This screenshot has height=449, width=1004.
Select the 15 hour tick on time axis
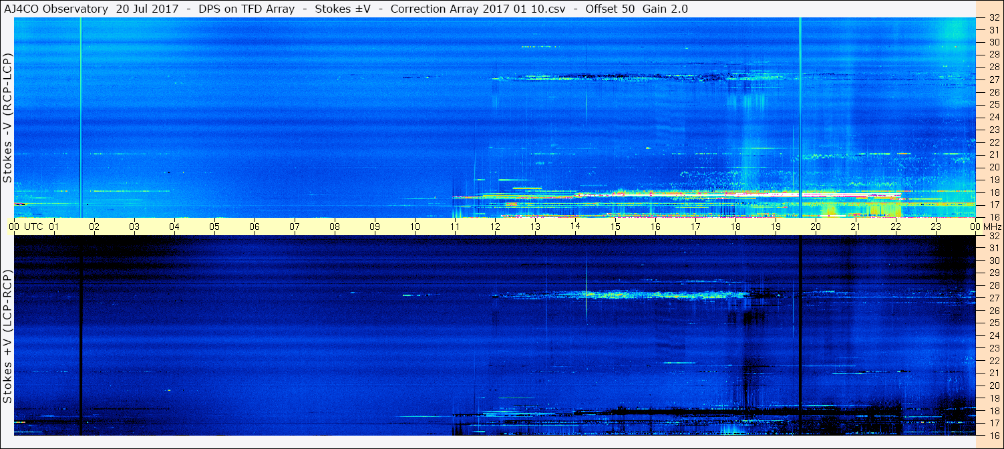point(615,227)
